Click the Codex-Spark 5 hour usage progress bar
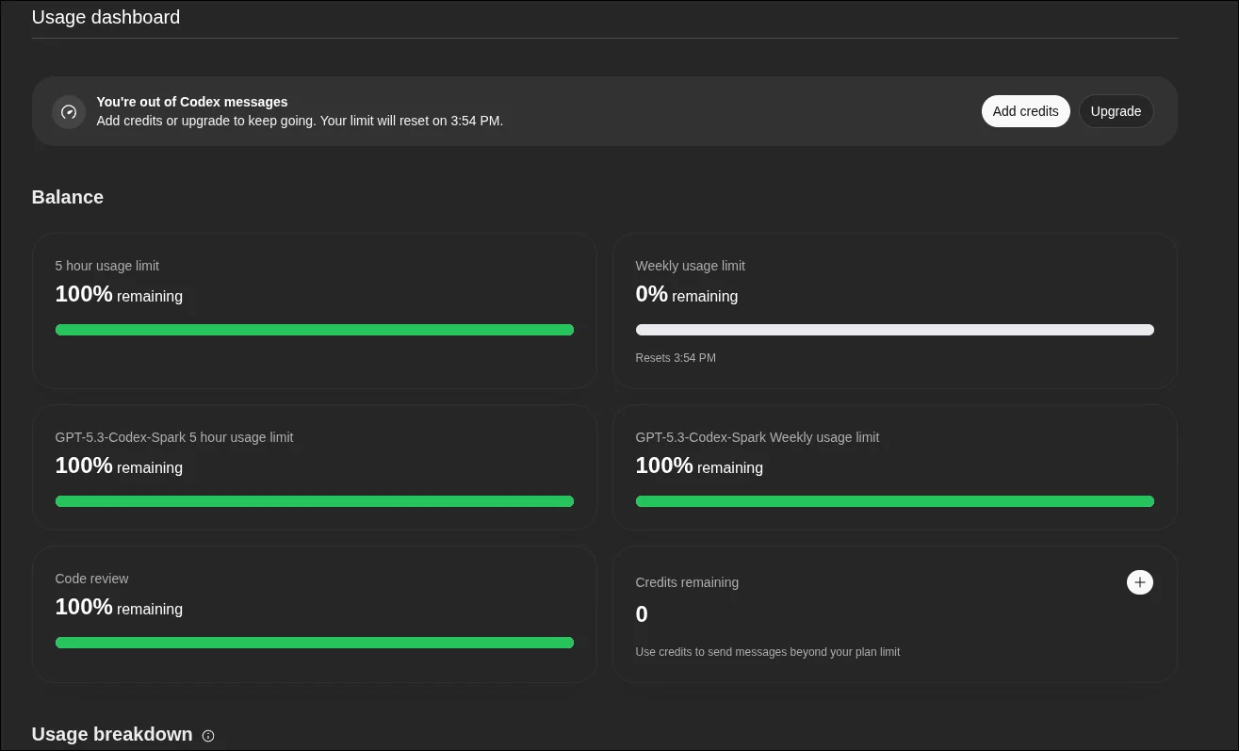 coord(314,501)
